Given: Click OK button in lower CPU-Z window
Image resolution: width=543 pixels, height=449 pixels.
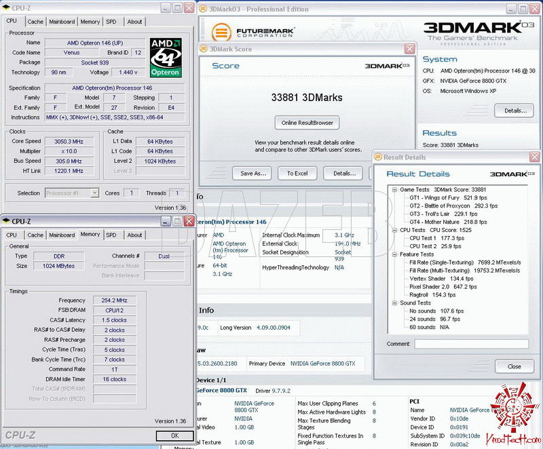Looking at the screenshot, I should pos(175,435).
